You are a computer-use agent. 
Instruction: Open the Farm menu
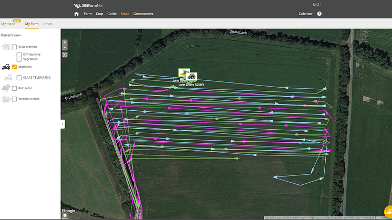pyautogui.click(x=88, y=14)
